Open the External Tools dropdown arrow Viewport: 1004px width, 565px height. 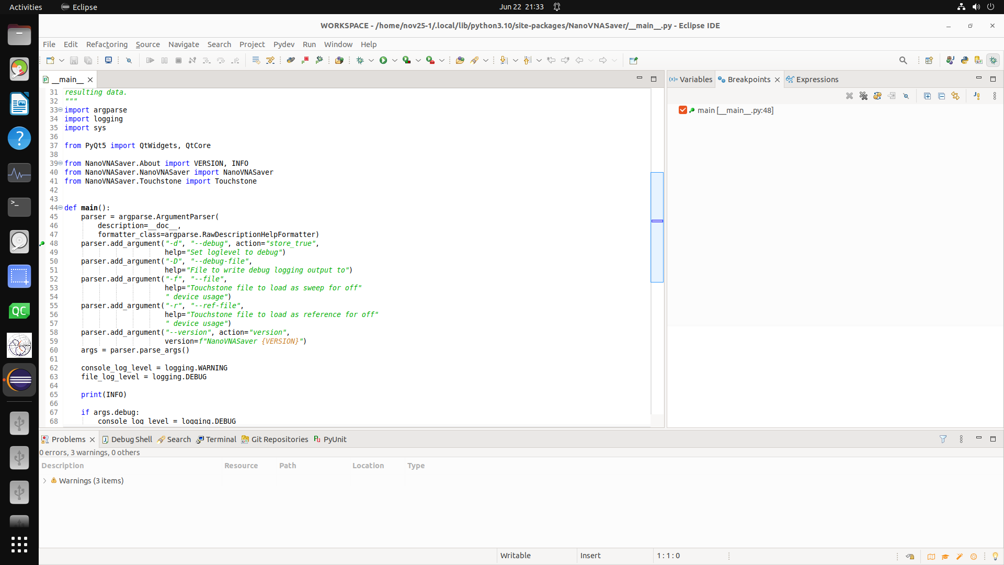tap(442, 61)
